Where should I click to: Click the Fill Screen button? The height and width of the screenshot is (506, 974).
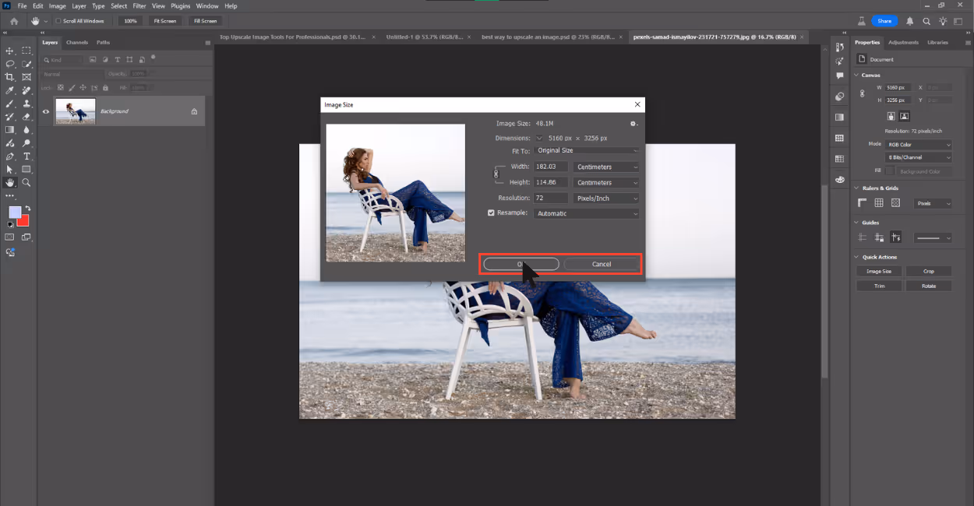(x=206, y=21)
